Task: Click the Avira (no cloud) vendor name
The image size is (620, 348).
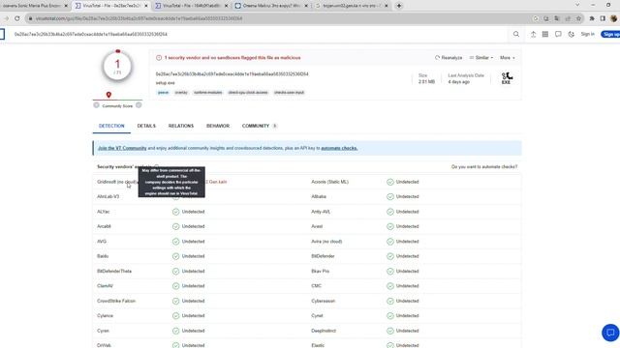Action: 326,242
